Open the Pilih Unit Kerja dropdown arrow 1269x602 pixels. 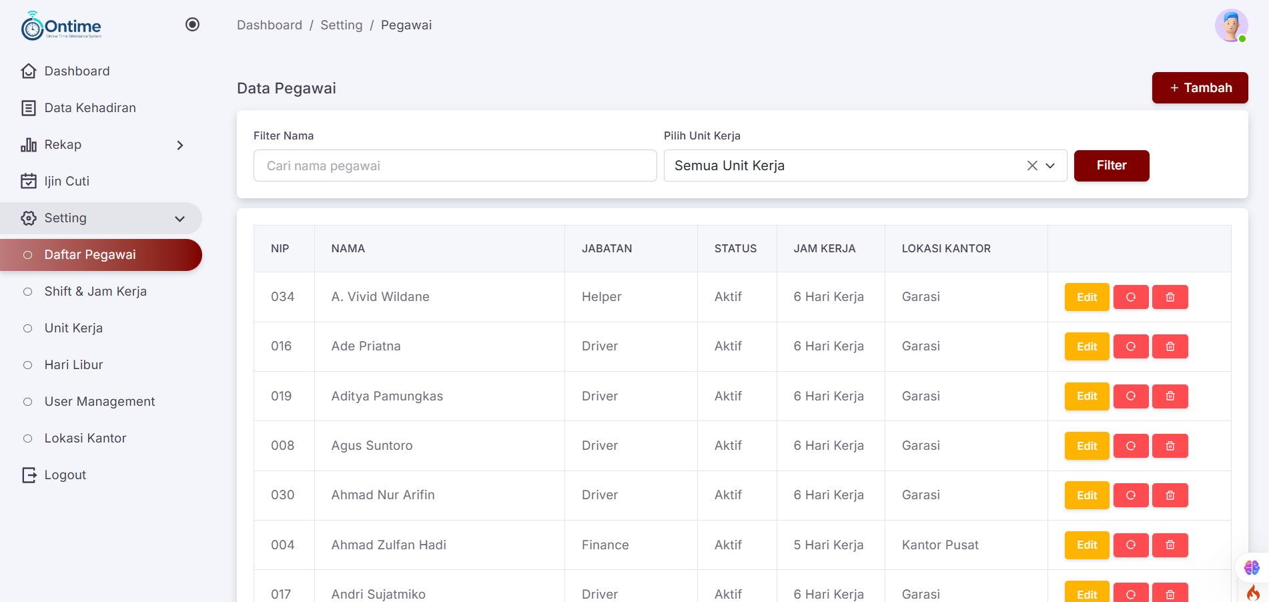coord(1050,166)
